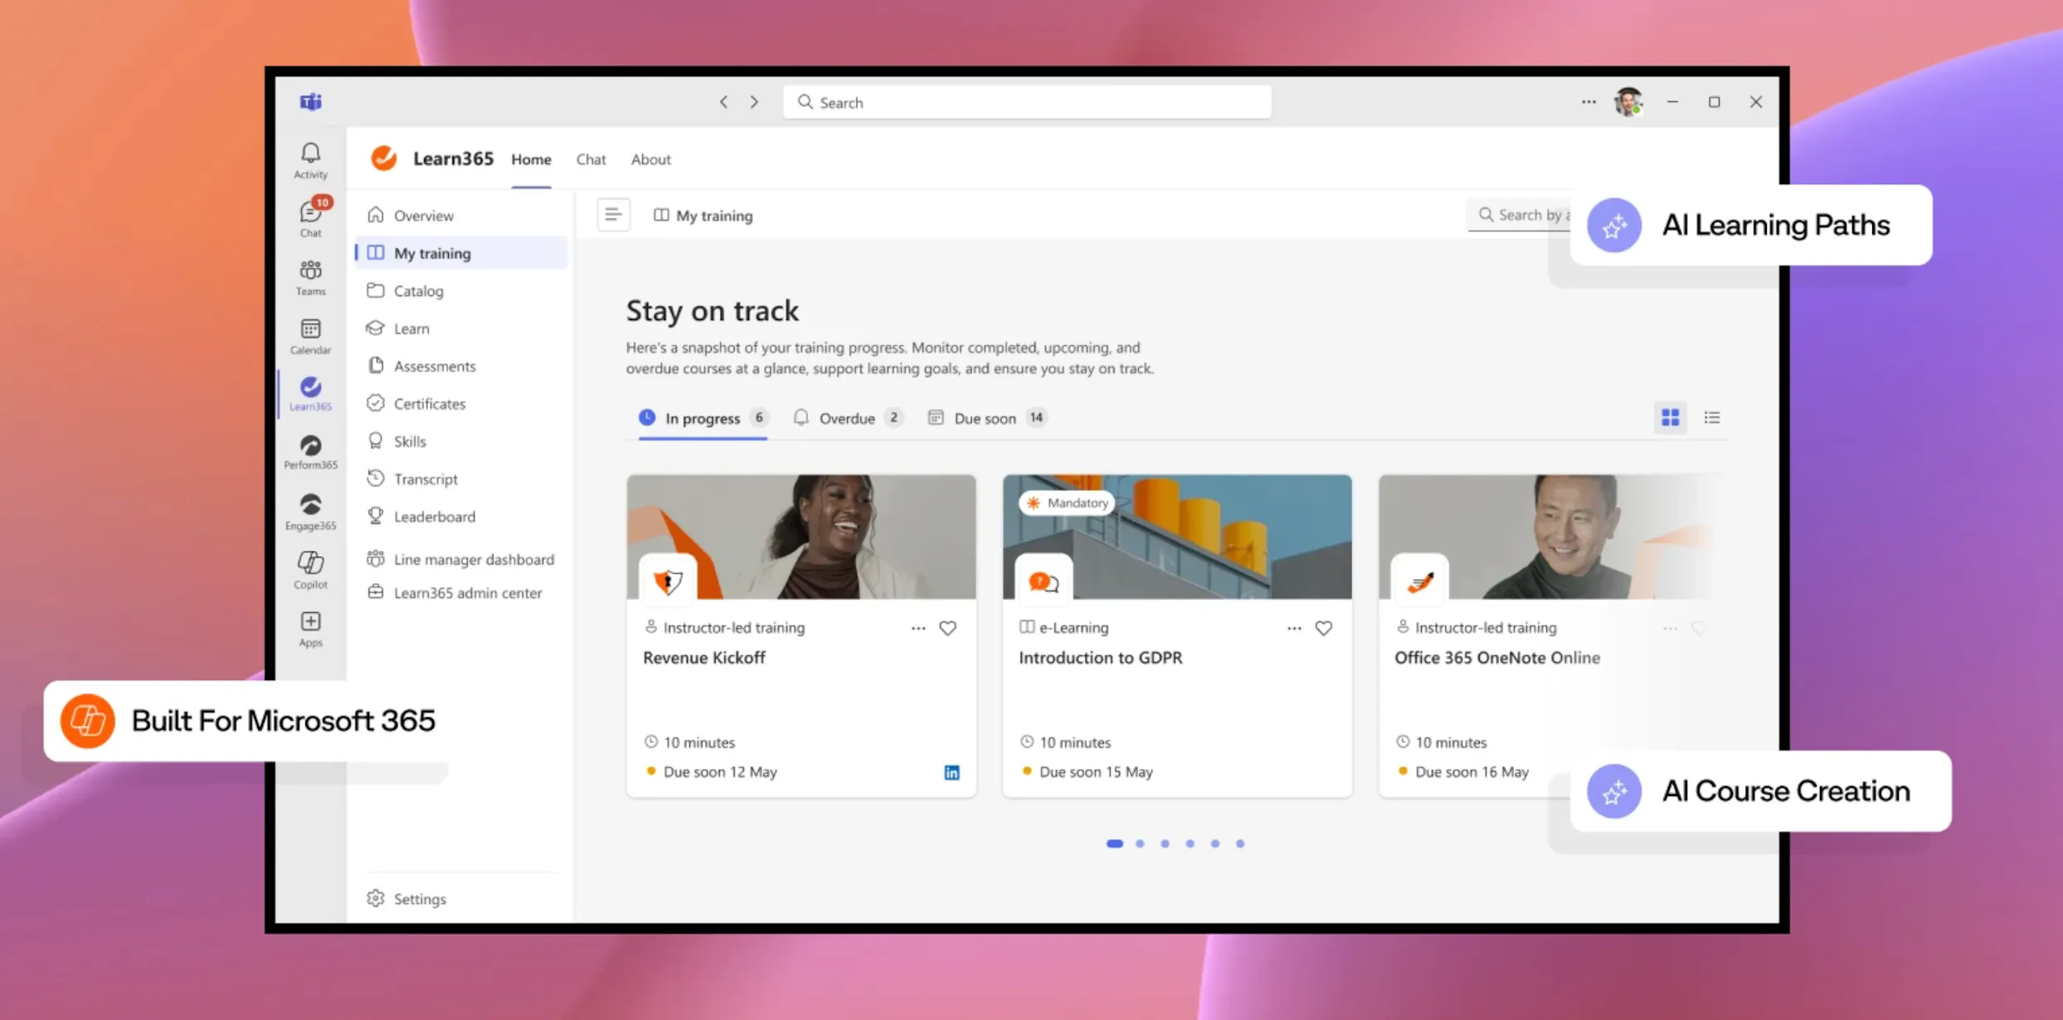
Task: Click the Introduction to GDPR title
Action: click(1101, 658)
